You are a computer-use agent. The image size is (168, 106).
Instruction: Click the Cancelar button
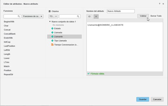click(157, 99)
